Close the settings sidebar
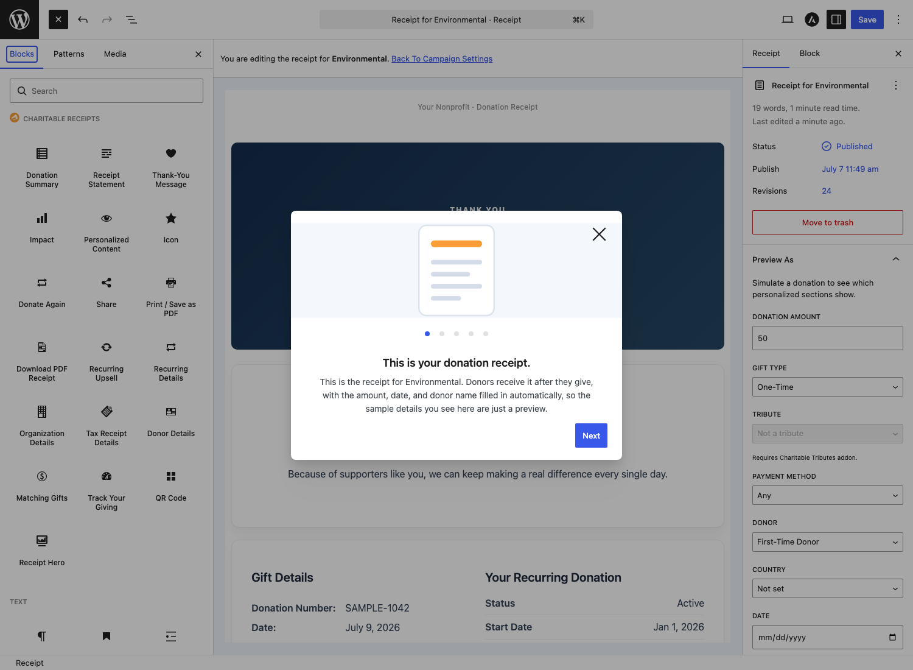This screenshot has width=913, height=670. 898,54
